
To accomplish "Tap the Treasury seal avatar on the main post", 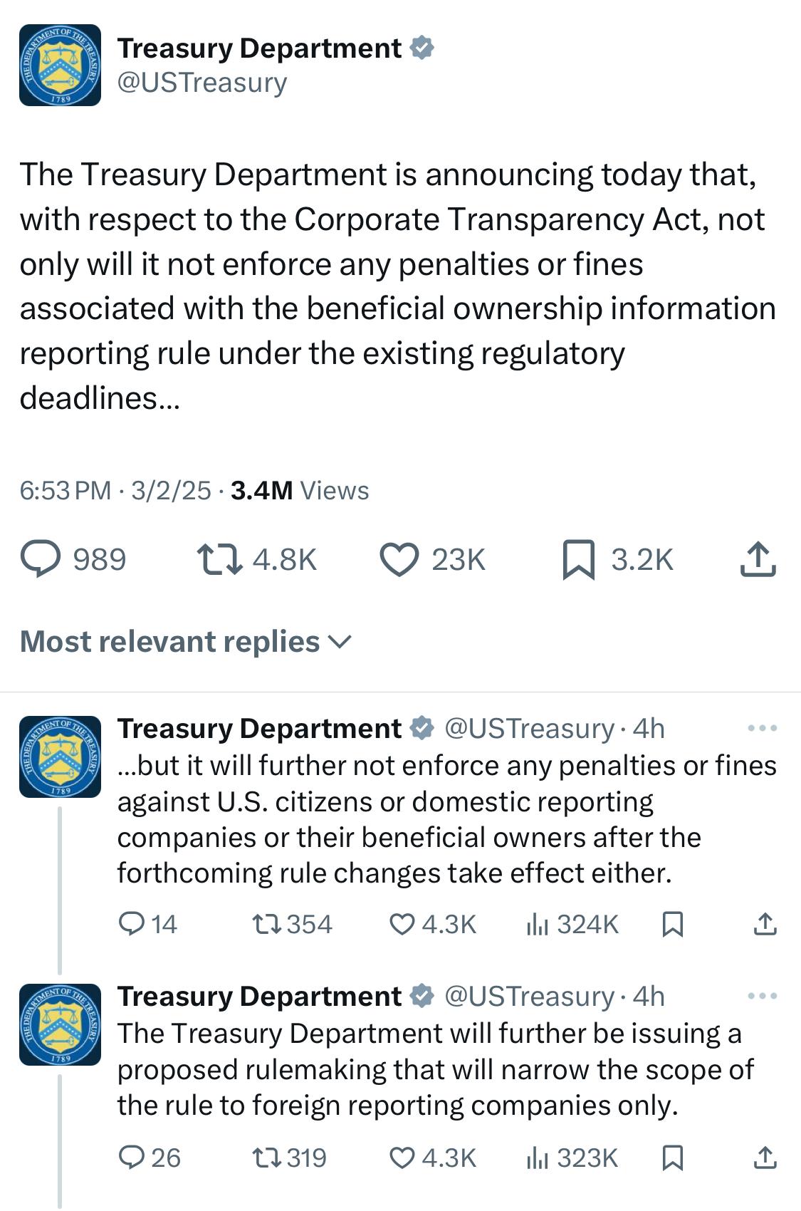I will (60, 65).
